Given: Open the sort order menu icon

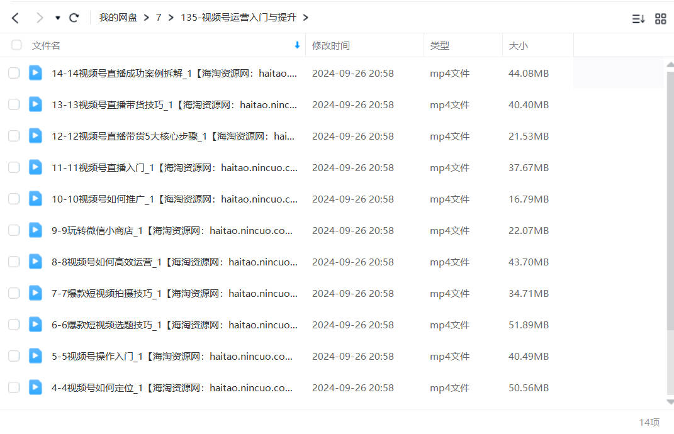Looking at the screenshot, I should point(638,18).
